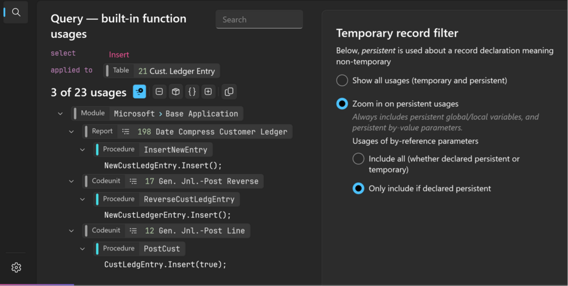This screenshot has height=286, width=568.
Task: Toggle the highlighted temporary record filter icon
Action: [139, 91]
